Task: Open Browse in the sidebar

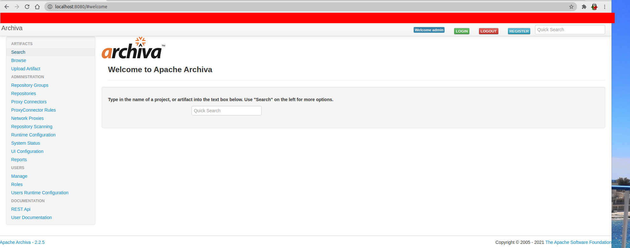Action: [18, 60]
